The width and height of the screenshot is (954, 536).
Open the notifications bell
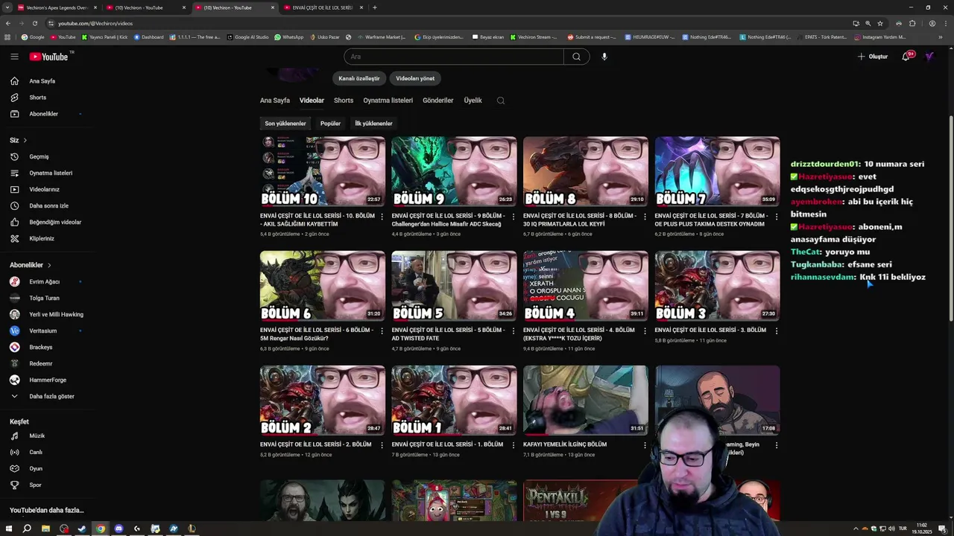coord(906,57)
